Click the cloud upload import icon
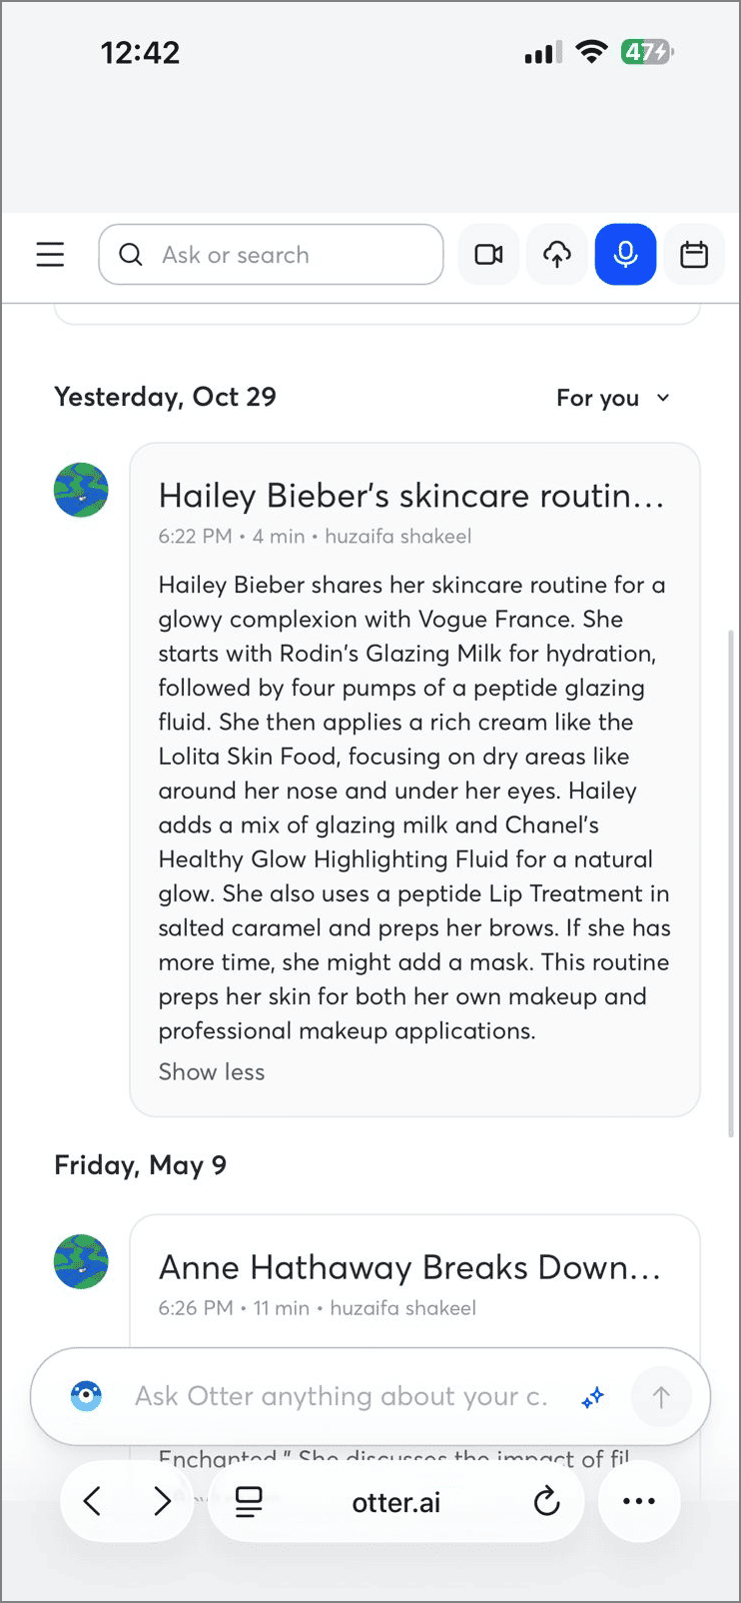Screen dimensions: 741x1603 click(x=557, y=255)
